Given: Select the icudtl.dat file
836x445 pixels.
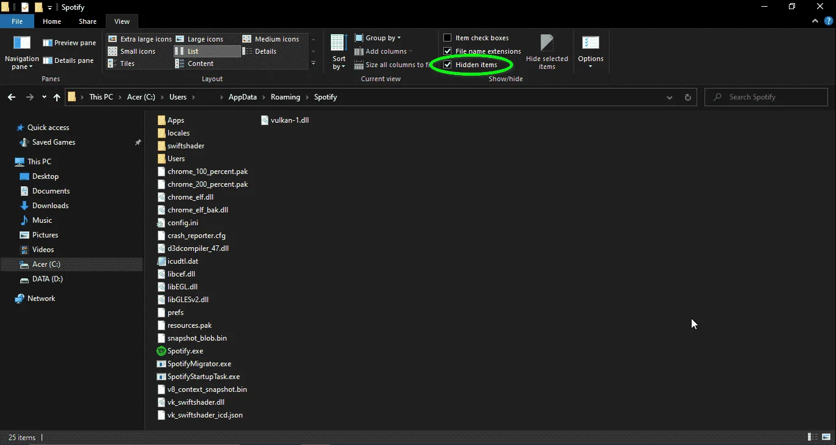Looking at the screenshot, I should point(177,261).
